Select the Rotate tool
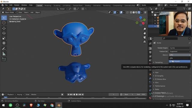 4,33
